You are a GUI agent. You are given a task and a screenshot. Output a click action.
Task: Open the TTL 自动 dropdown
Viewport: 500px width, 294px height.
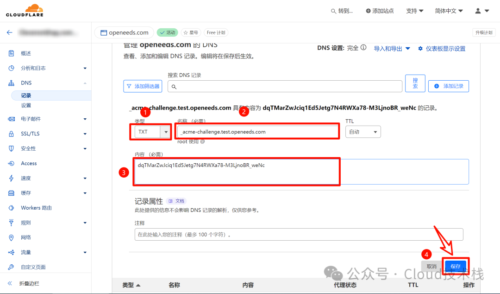(363, 132)
